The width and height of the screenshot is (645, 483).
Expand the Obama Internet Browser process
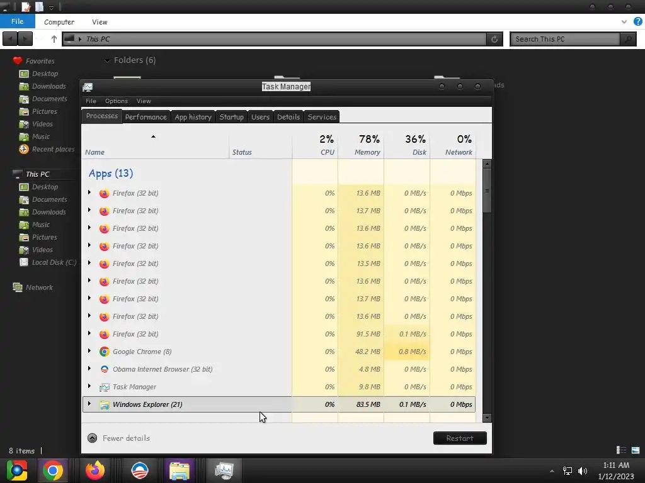[x=89, y=369]
